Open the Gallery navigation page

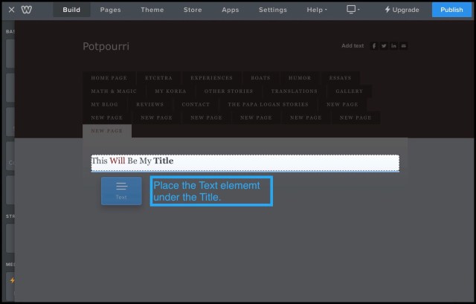point(349,91)
